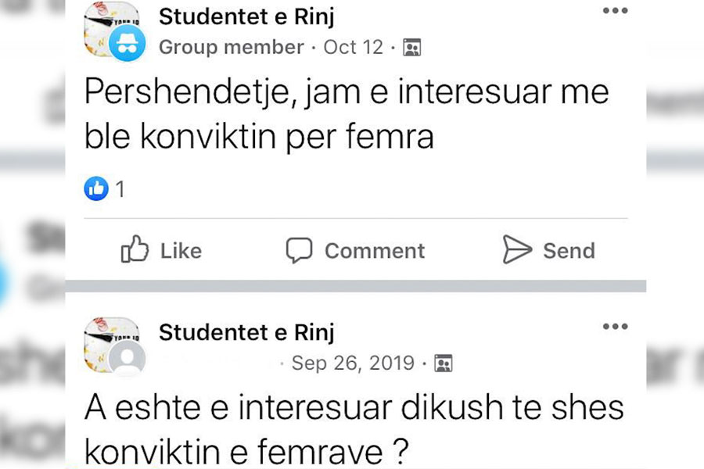Click the blue like reaction icon
Screen dimensions: 704x469
(x=96, y=188)
